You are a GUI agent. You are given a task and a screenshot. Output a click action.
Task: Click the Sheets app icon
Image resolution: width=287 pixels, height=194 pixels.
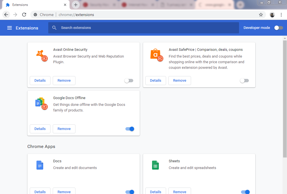pyautogui.click(x=155, y=165)
